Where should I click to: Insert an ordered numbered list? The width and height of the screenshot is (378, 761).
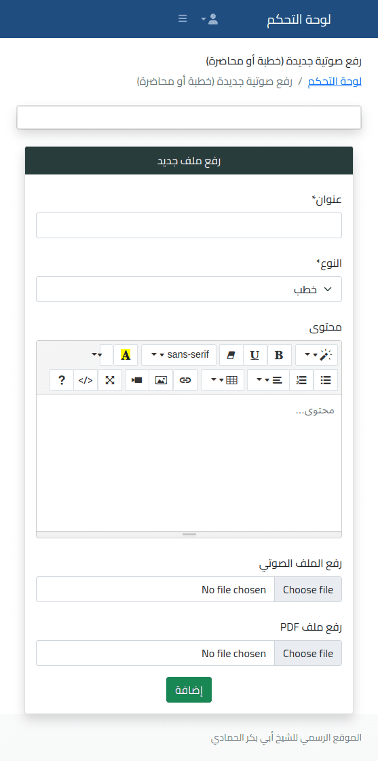(302, 380)
